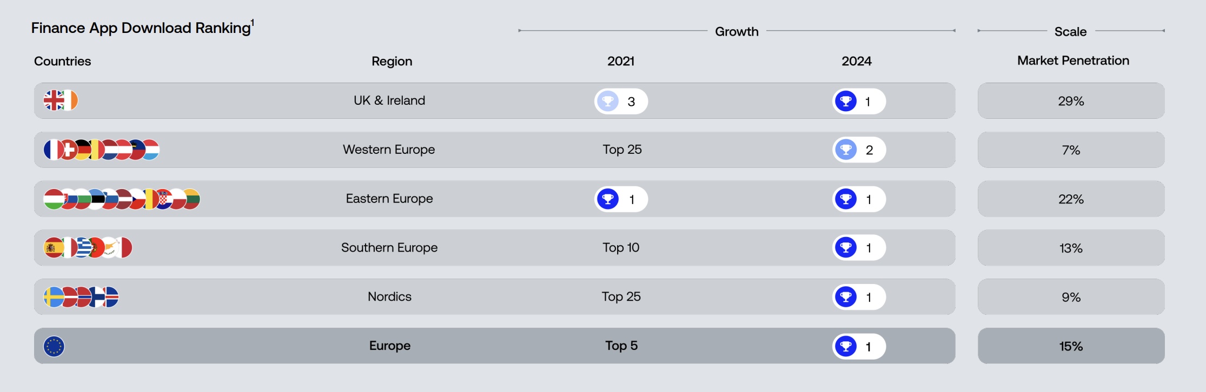The image size is (1206, 392).
Task: Click the Top 25 Nordics 2021 value
Action: coord(621,297)
